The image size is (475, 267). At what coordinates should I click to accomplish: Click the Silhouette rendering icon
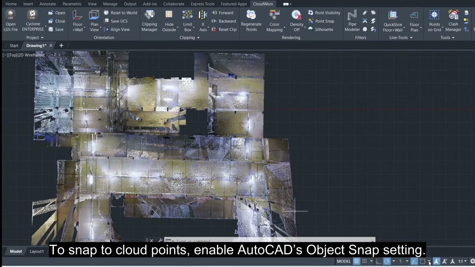tap(311, 29)
